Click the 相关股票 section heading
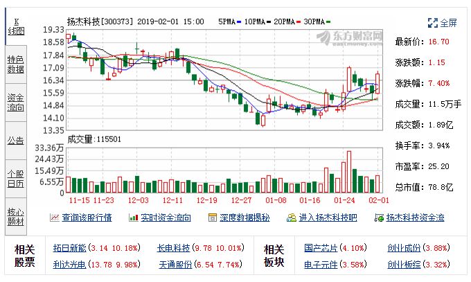The image size is (471, 282). click(x=25, y=256)
